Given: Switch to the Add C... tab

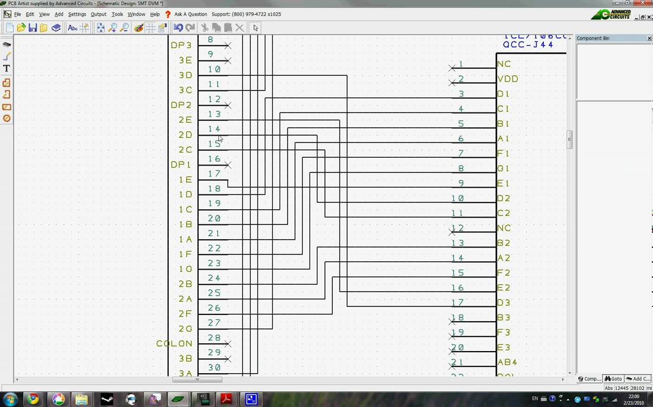Looking at the screenshot, I should 638,379.
